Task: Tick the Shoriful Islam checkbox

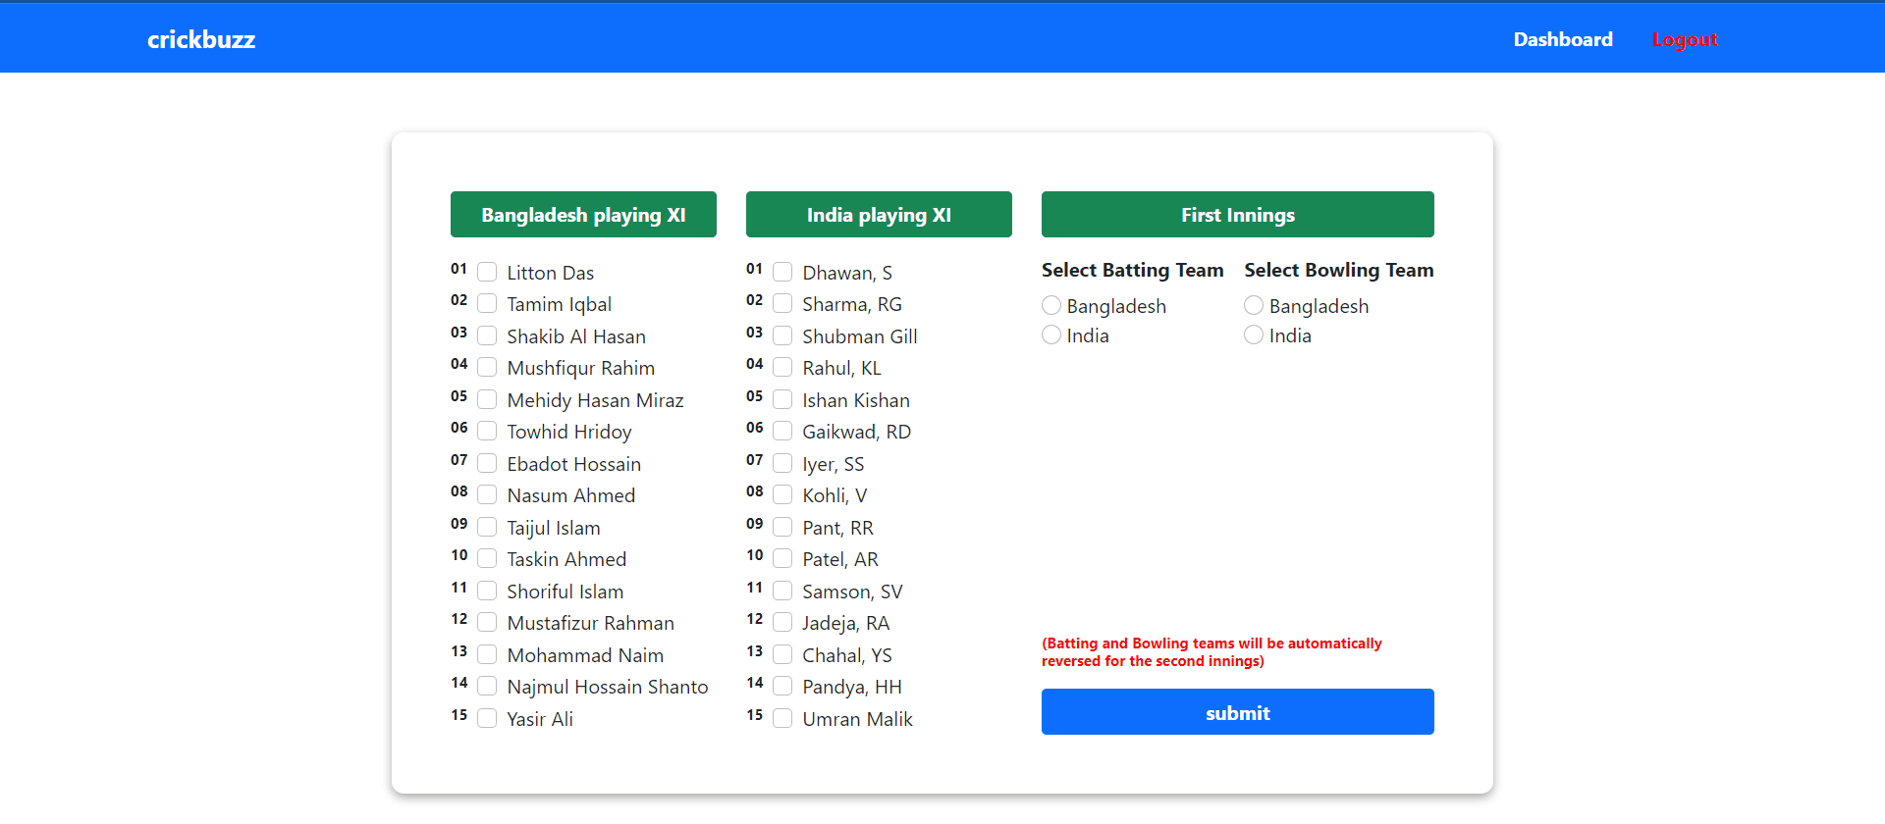Action: coord(487,591)
